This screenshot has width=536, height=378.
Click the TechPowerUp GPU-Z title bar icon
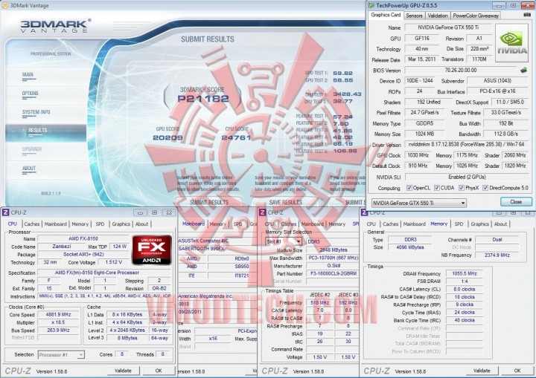click(371, 5)
